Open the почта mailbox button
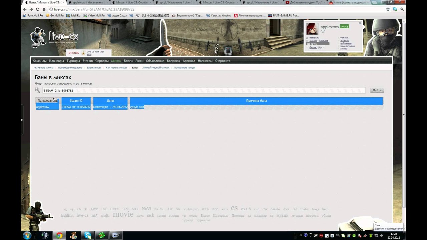 (x=318, y=44)
